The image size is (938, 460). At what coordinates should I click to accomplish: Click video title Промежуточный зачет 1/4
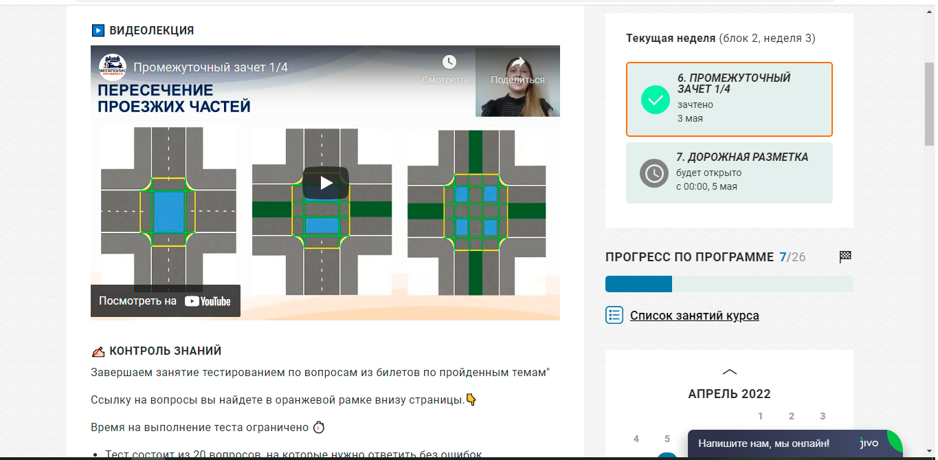point(210,67)
